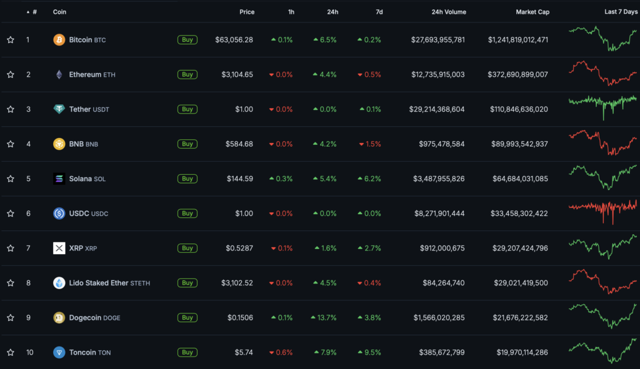Favorite Bitcoin using its star
The width and height of the screenshot is (640, 369).
point(11,40)
